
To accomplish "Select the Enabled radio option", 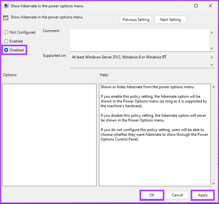I will point(13,41).
